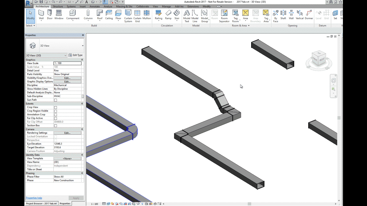Collapse the Phasing section header
The width and height of the screenshot is (367, 206).
pyautogui.click(x=82, y=173)
